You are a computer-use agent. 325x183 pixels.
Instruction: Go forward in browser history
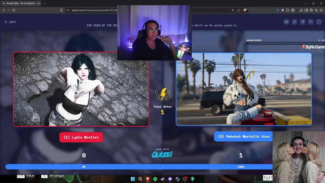(9, 10)
